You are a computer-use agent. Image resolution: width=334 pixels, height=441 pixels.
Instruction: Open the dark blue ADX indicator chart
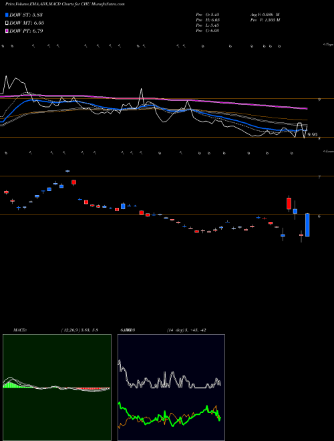(171, 388)
